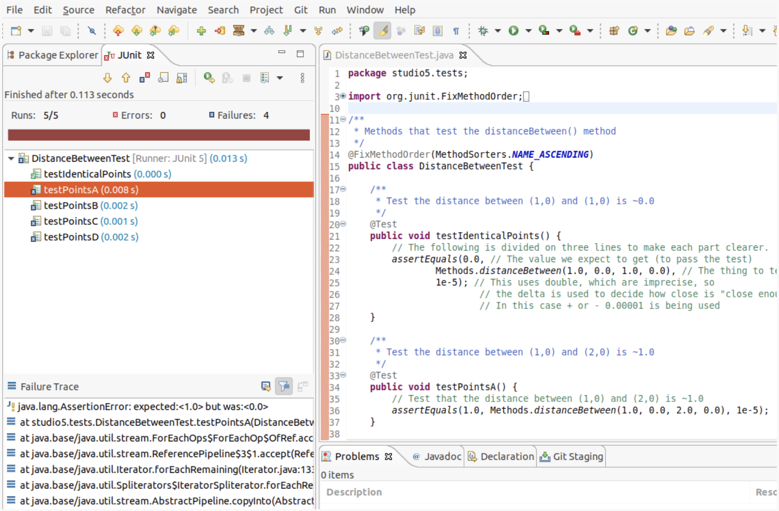Open dropdown next to the chest drawer icon
Image resolution: width=779 pixels, height=511 pixels.
pyautogui.click(x=254, y=31)
